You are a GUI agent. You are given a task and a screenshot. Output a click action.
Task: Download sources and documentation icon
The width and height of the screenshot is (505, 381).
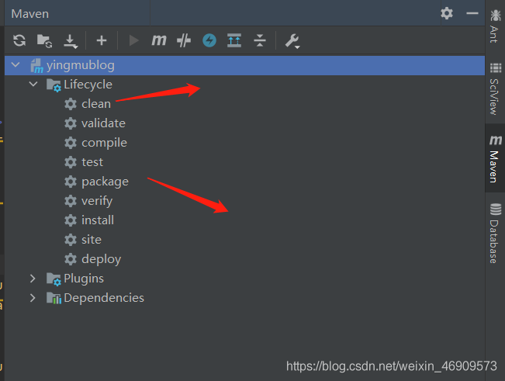71,41
